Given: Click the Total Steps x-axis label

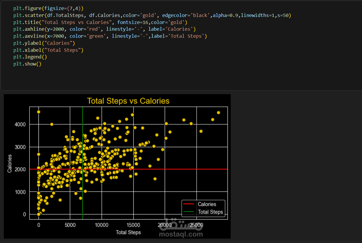Looking at the screenshot, I should point(128,233).
